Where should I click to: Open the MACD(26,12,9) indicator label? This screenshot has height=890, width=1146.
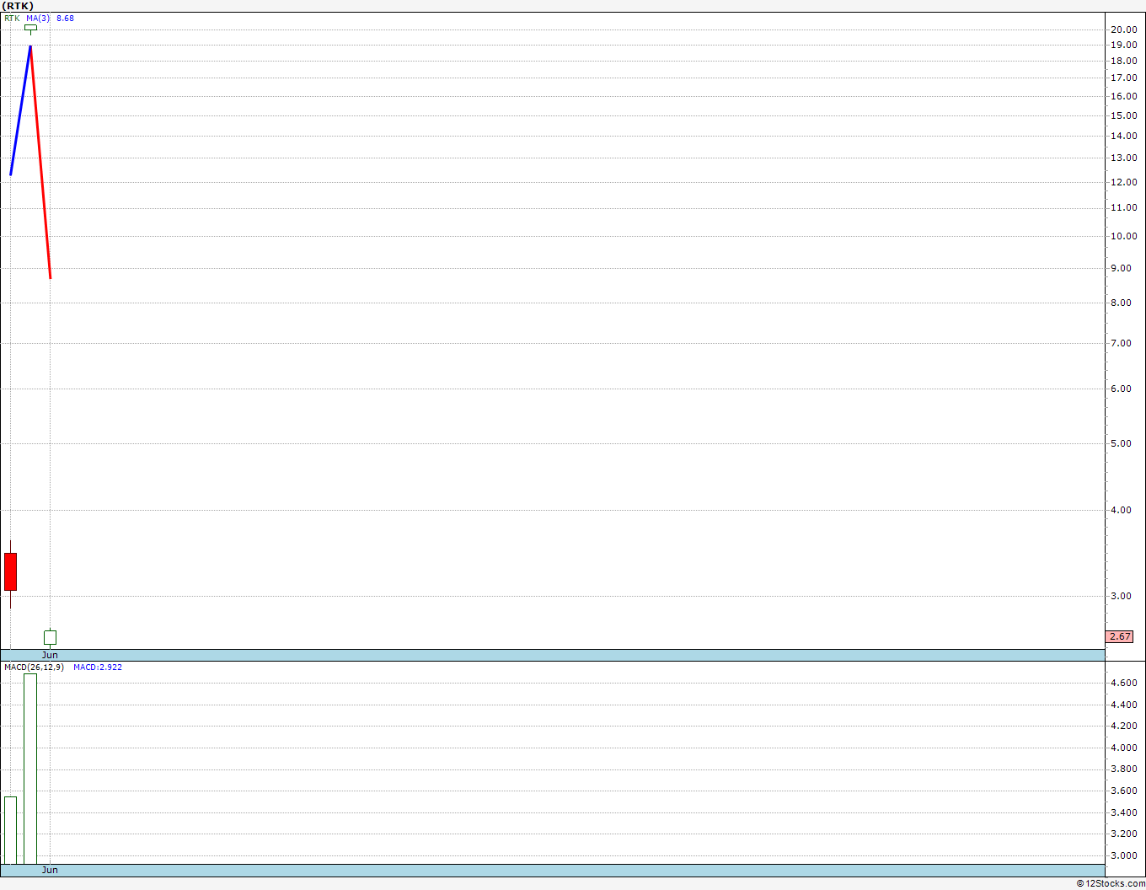[x=34, y=667]
